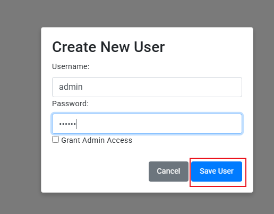The height and width of the screenshot is (214, 274).
Task: Choose the gray Cancel button
Action: click(168, 172)
